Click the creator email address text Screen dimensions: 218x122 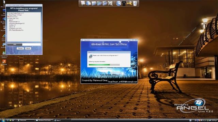click(x=123, y=82)
